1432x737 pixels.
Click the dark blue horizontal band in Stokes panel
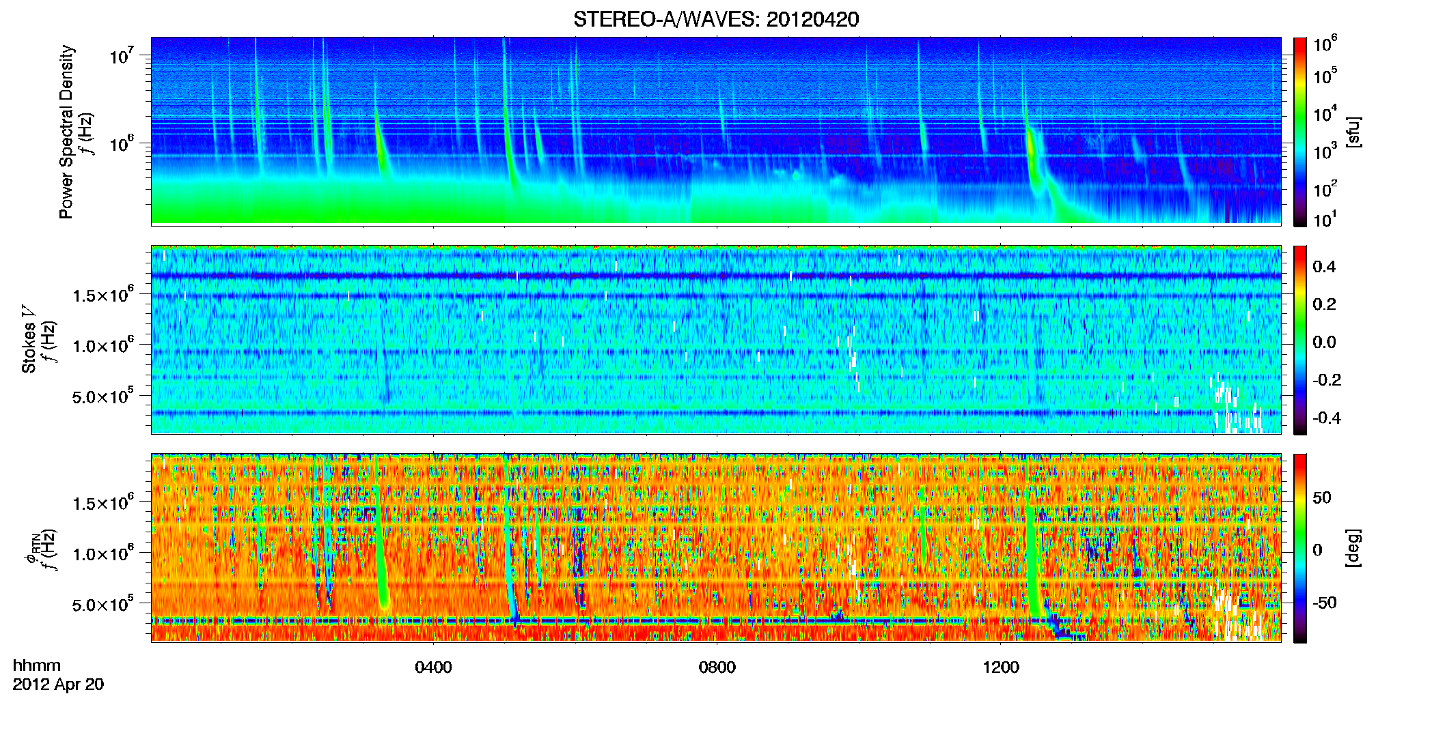[x=716, y=276]
